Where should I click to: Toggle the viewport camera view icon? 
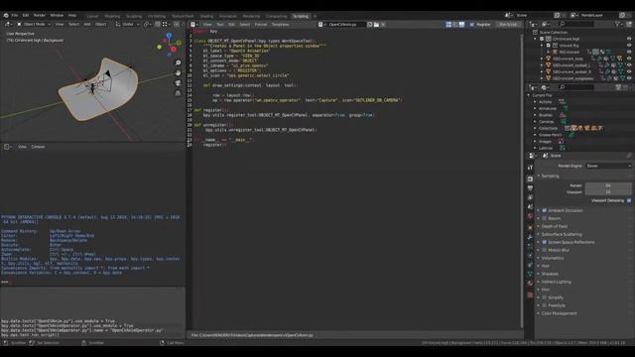(x=178, y=83)
